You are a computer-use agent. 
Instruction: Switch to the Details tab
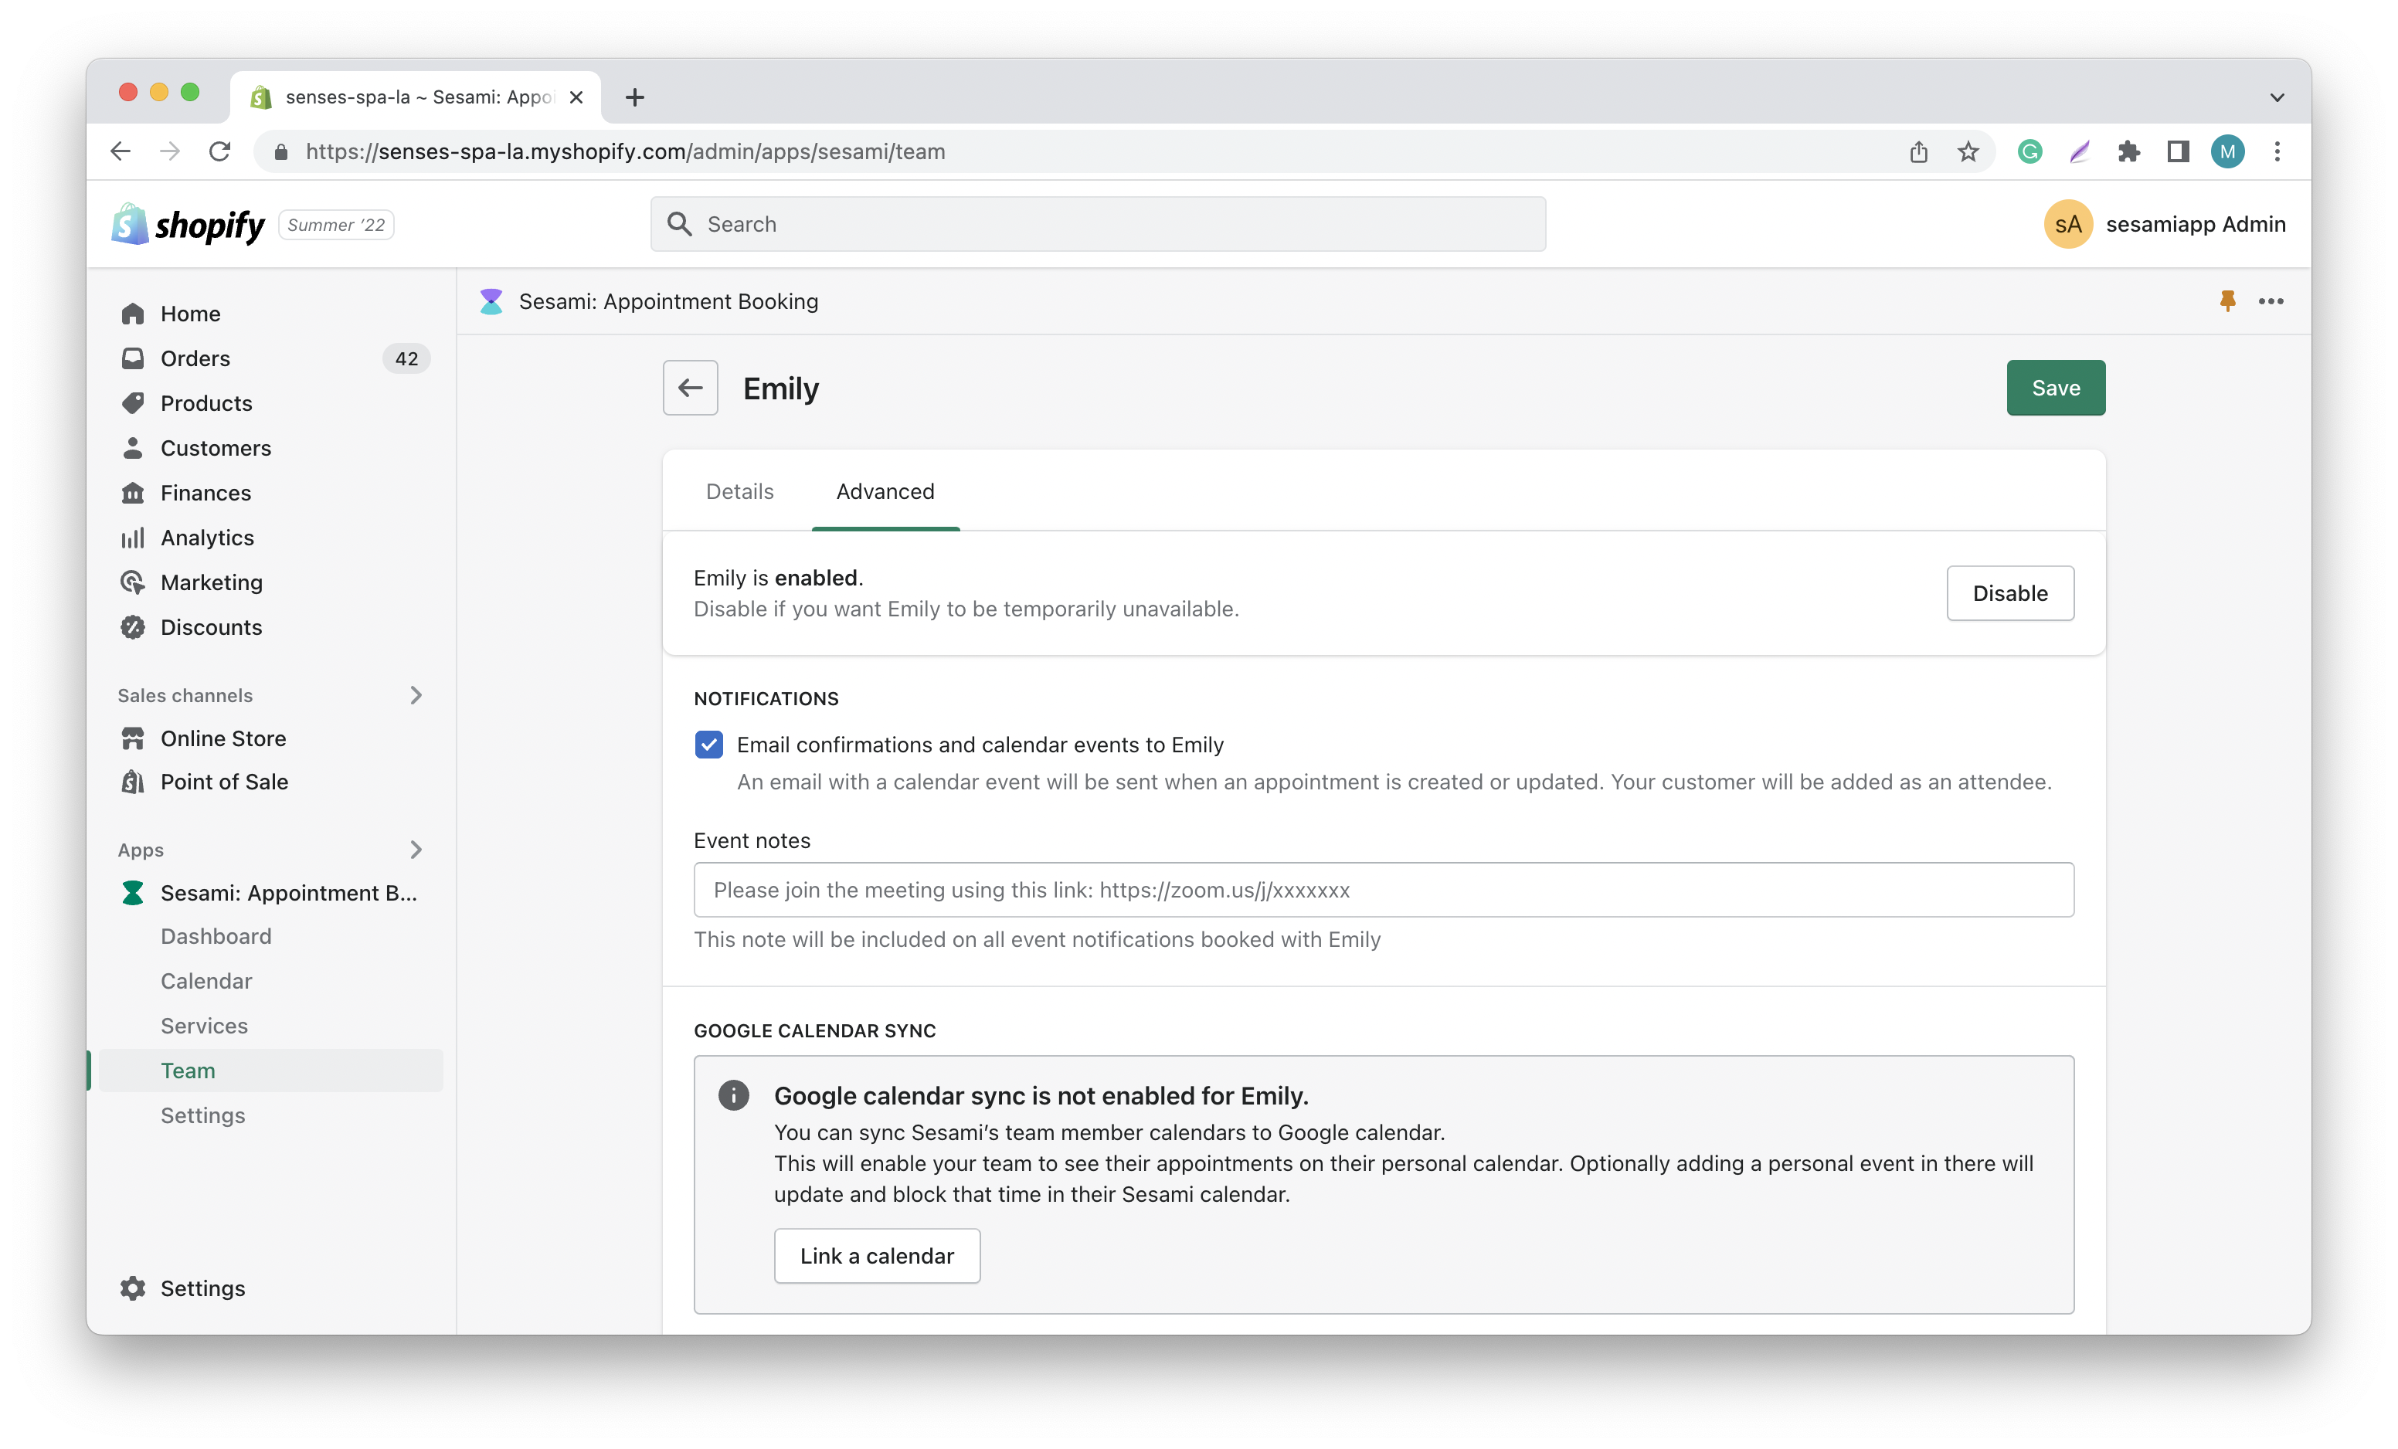pos(739,491)
